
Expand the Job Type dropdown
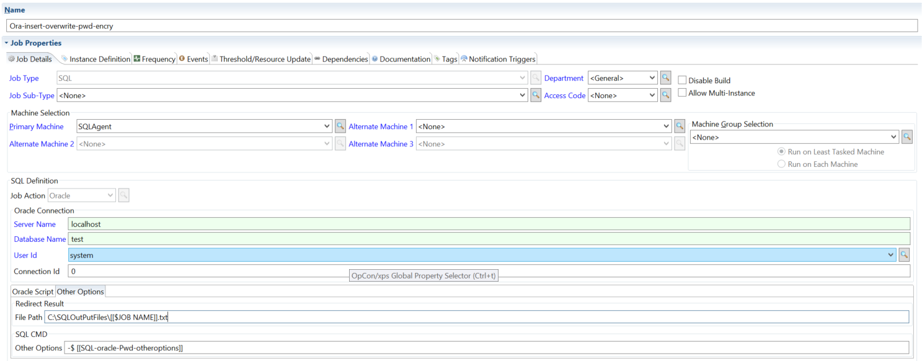tap(523, 78)
